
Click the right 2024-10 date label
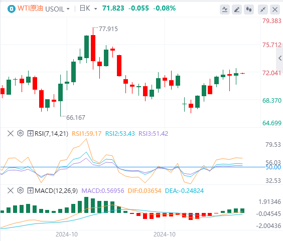click(x=165, y=234)
